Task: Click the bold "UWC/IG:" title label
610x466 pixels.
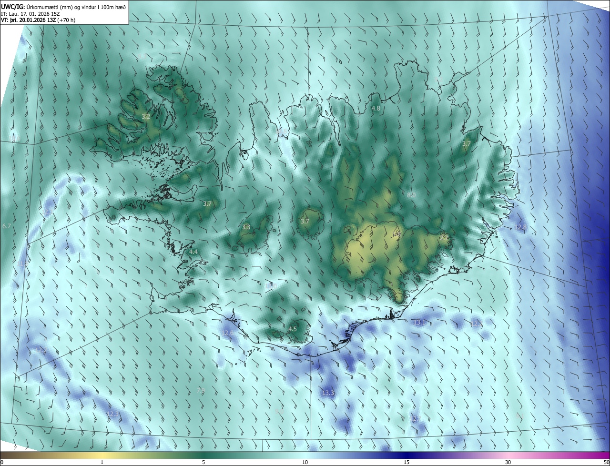Action: tap(13, 6)
